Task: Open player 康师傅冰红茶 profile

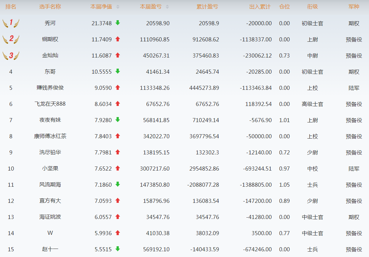Action: tap(50, 136)
